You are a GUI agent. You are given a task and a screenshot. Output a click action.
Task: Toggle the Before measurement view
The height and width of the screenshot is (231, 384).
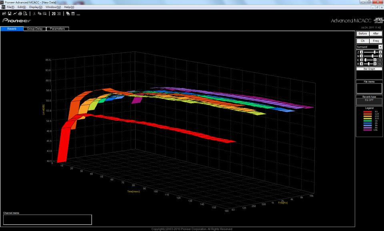[363, 34]
